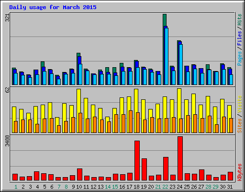245x192 pixels.
Task: Click day label 16 on the x-axis
Action: coord(122,187)
